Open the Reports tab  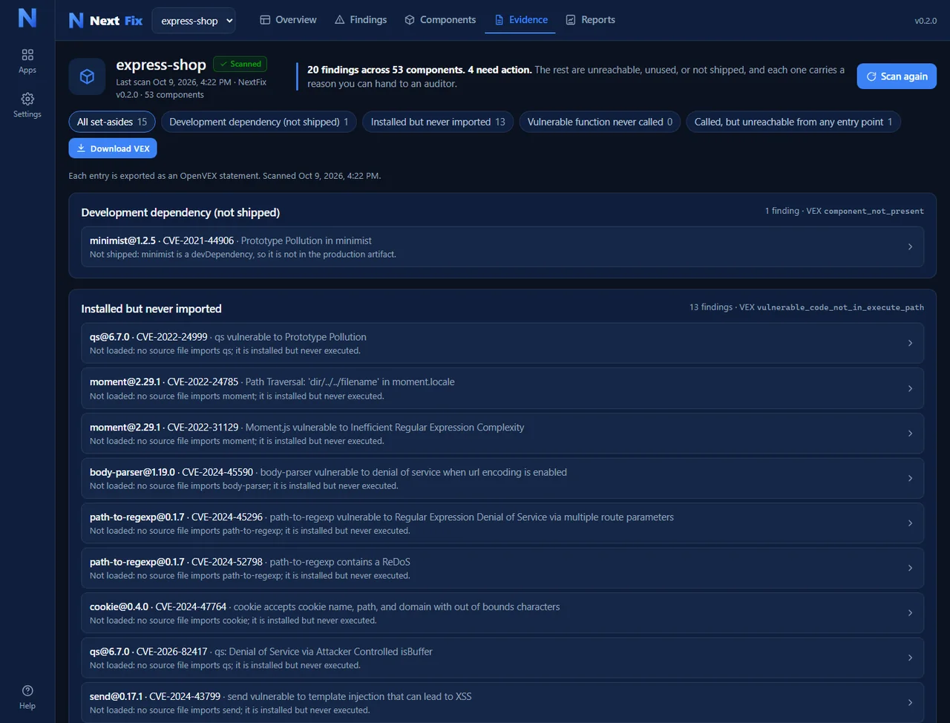click(x=590, y=20)
